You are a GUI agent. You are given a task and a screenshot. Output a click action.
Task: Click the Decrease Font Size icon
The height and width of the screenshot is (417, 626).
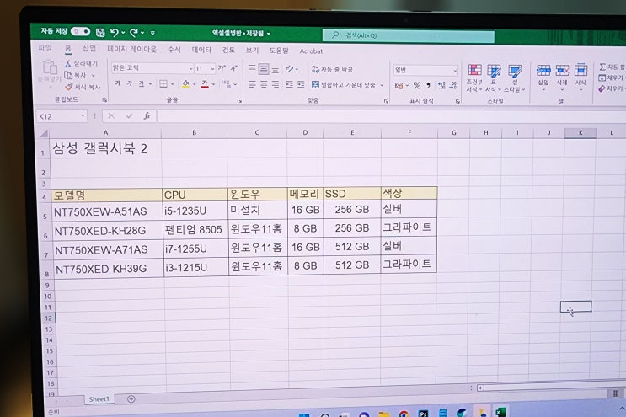tap(234, 68)
